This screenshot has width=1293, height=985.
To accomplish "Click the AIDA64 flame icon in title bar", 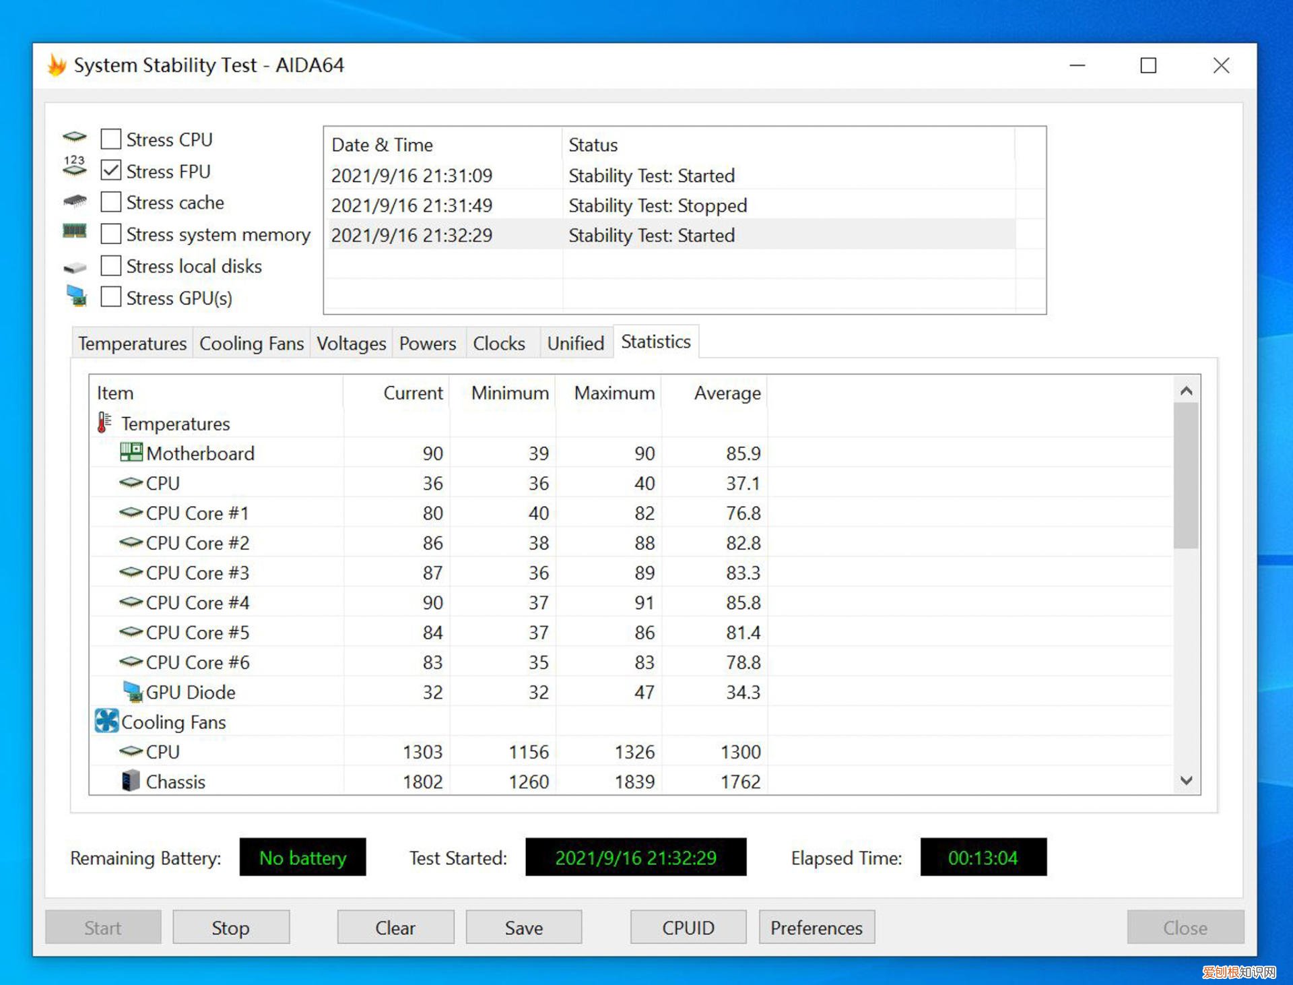I will 57,65.
